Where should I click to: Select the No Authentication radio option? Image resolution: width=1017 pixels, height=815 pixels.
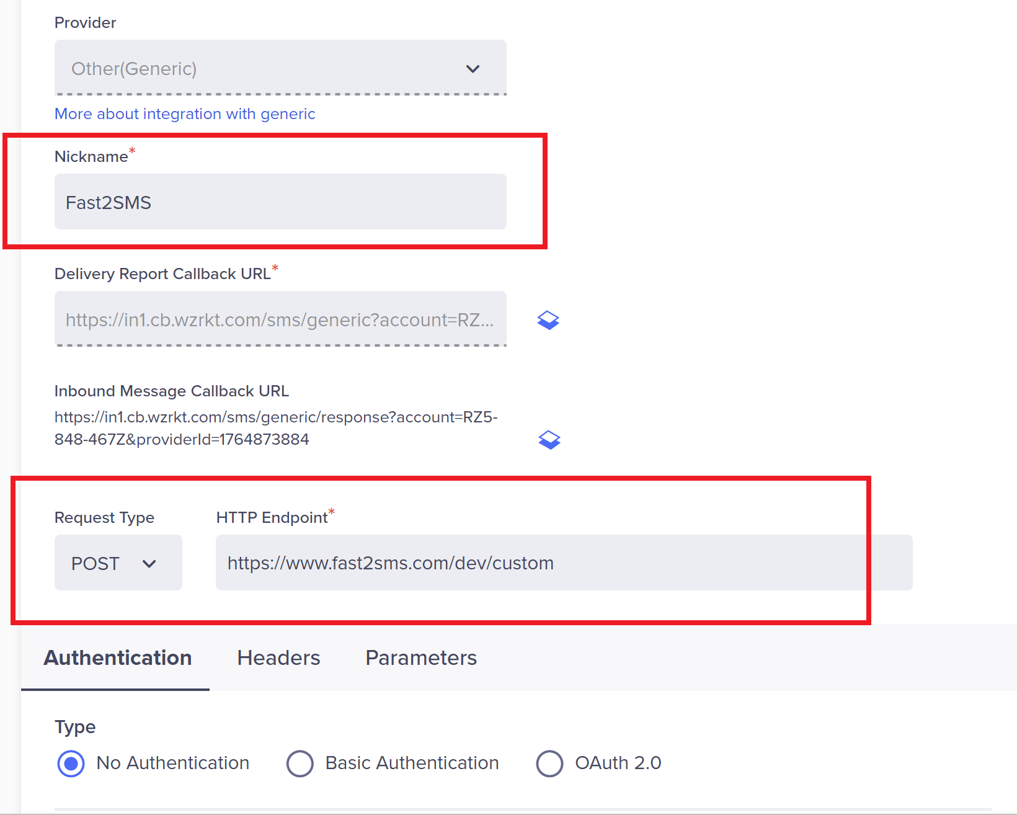coord(71,763)
